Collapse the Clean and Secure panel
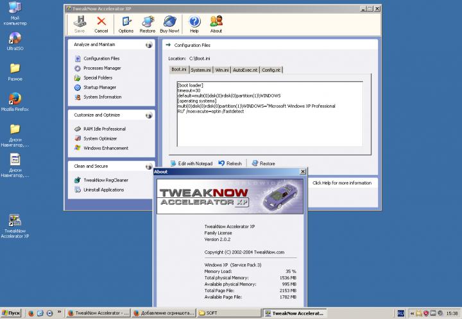The image size is (462, 319). tap(149, 167)
